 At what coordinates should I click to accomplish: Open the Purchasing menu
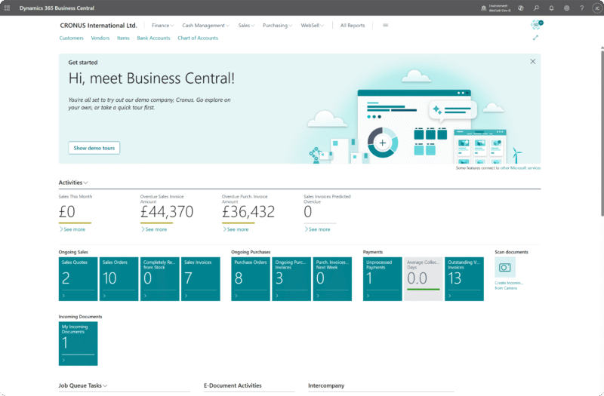click(x=277, y=26)
